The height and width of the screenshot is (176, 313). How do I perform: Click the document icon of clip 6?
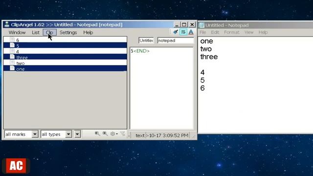pos(12,39)
